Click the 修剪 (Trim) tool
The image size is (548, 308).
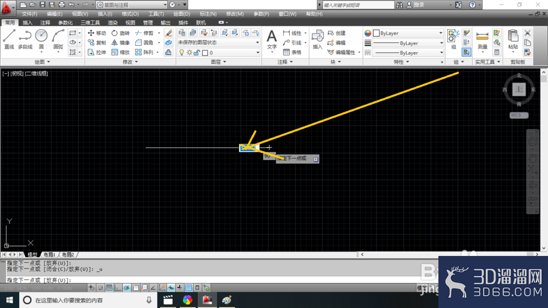[145, 33]
